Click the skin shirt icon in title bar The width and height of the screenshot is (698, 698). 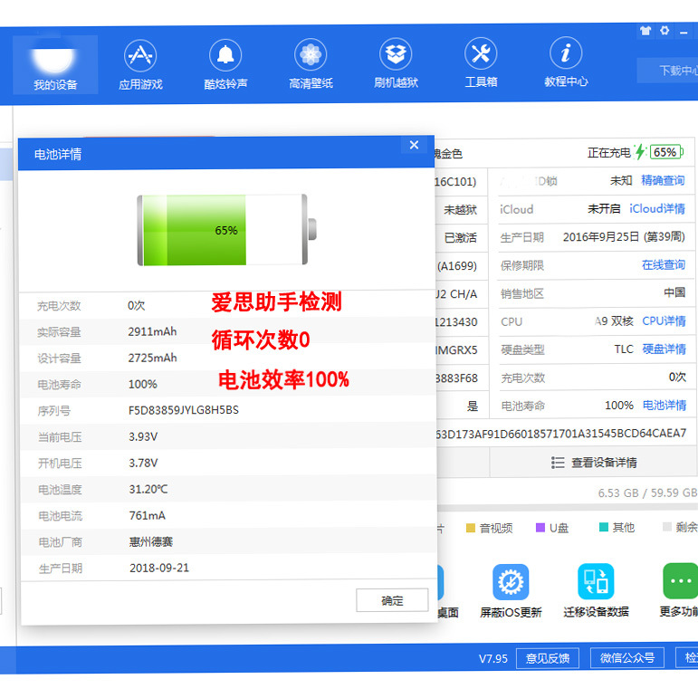(x=645, y=30)
